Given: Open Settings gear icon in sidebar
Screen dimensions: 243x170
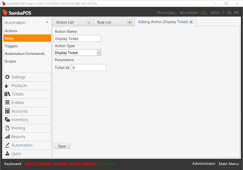Looking at the screenshot, I should click(x=7, y=77).
